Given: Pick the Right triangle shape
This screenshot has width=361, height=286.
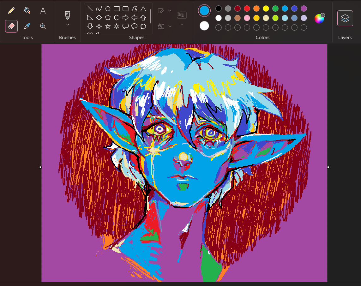Looking at the screenshot, I should point(90,17).
